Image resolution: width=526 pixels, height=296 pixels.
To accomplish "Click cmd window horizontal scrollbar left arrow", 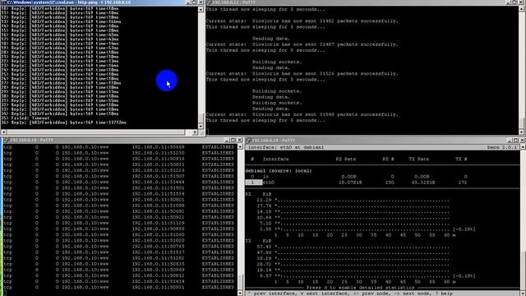I will tap(3, 132).
